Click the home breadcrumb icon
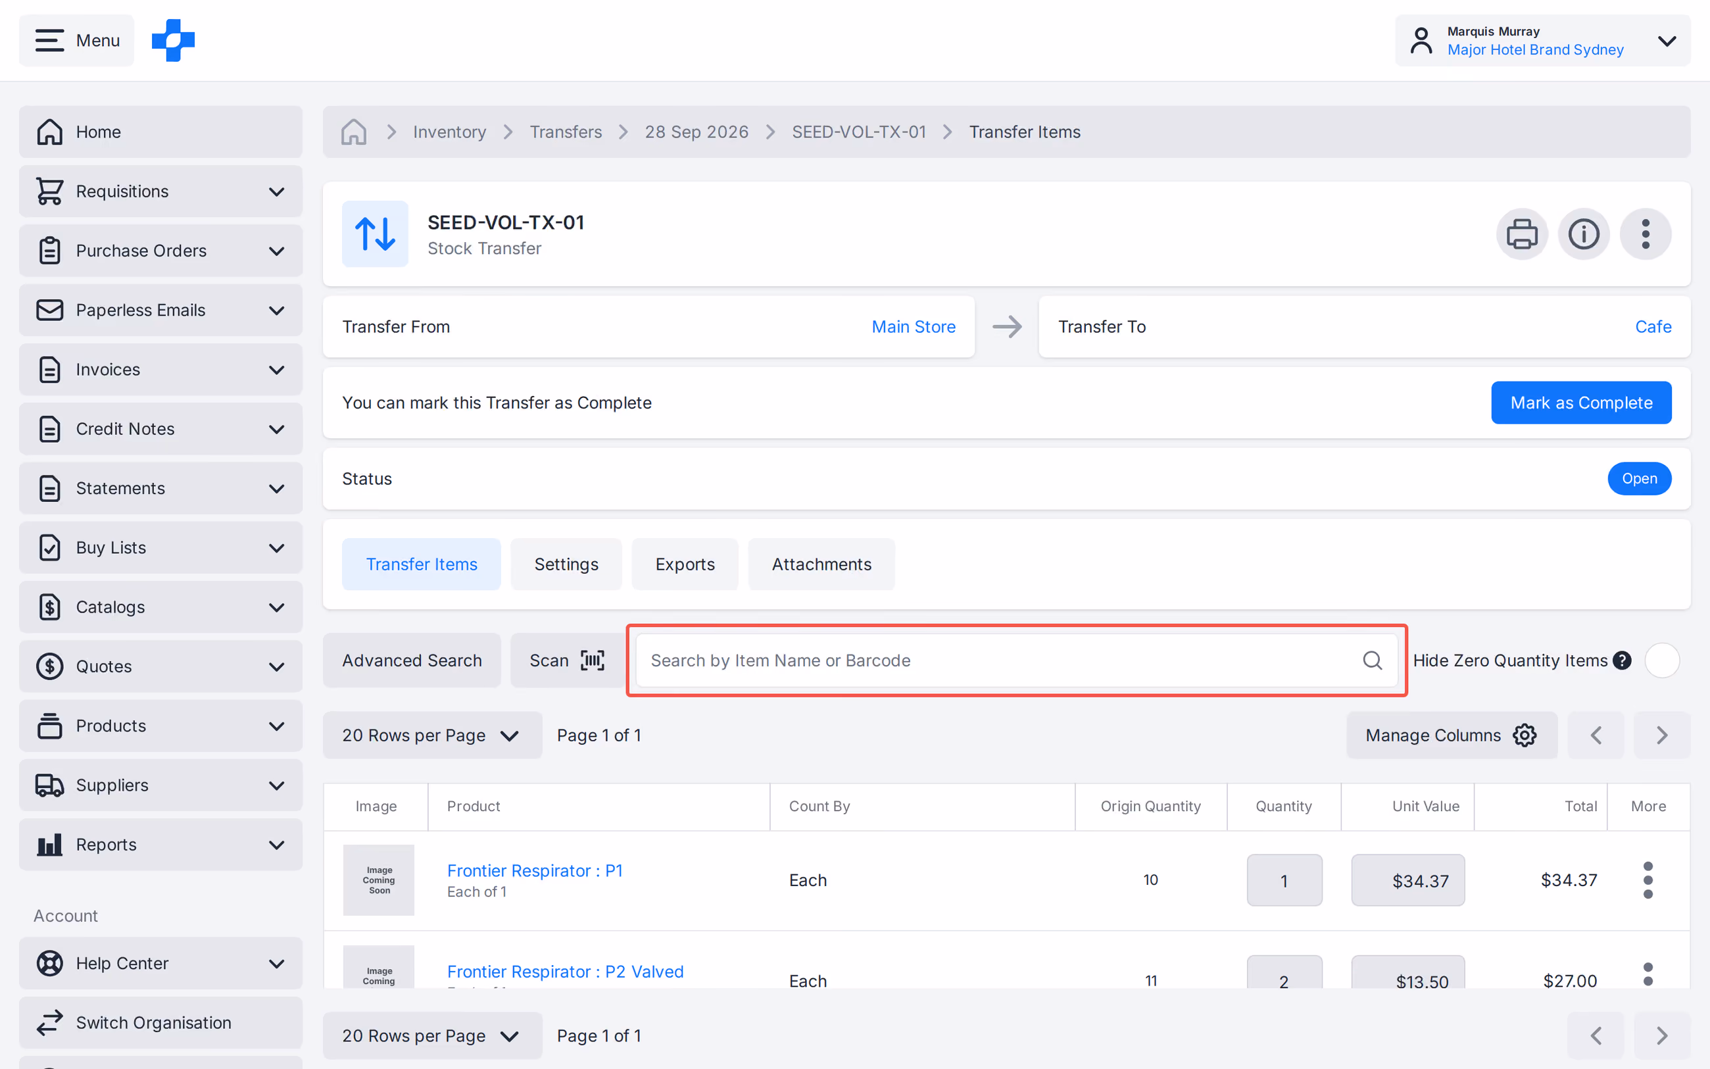The image size is (1710, 1069). pos(353,132)
